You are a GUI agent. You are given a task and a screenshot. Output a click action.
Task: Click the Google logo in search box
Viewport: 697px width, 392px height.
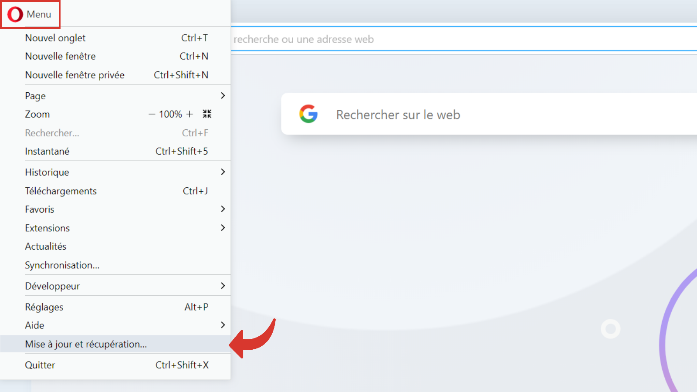pyautogui.click(x=308, y=114)
